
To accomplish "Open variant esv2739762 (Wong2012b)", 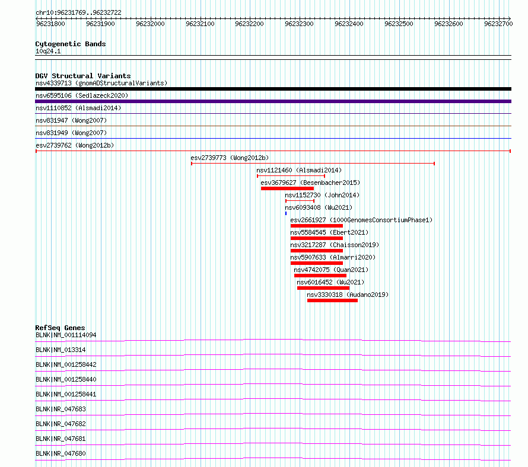I will (75, 145).
